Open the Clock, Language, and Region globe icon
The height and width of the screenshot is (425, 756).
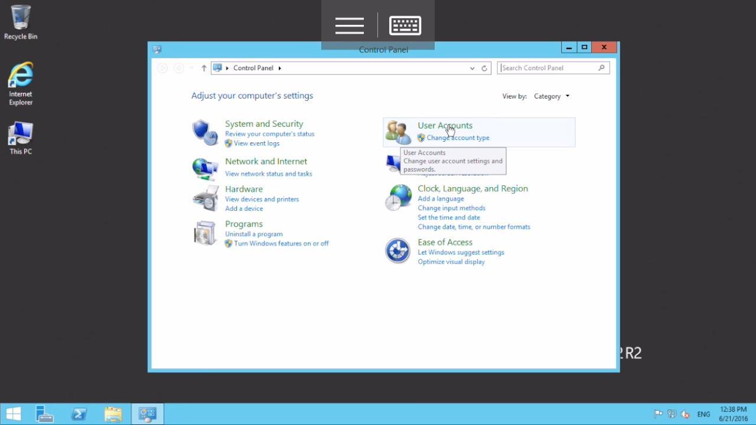click(x=398, y=197)
